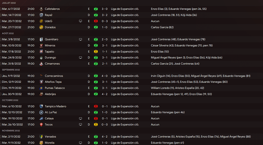
Task: Click the red loss icon for Celaya match
Action: pos(96,118)
